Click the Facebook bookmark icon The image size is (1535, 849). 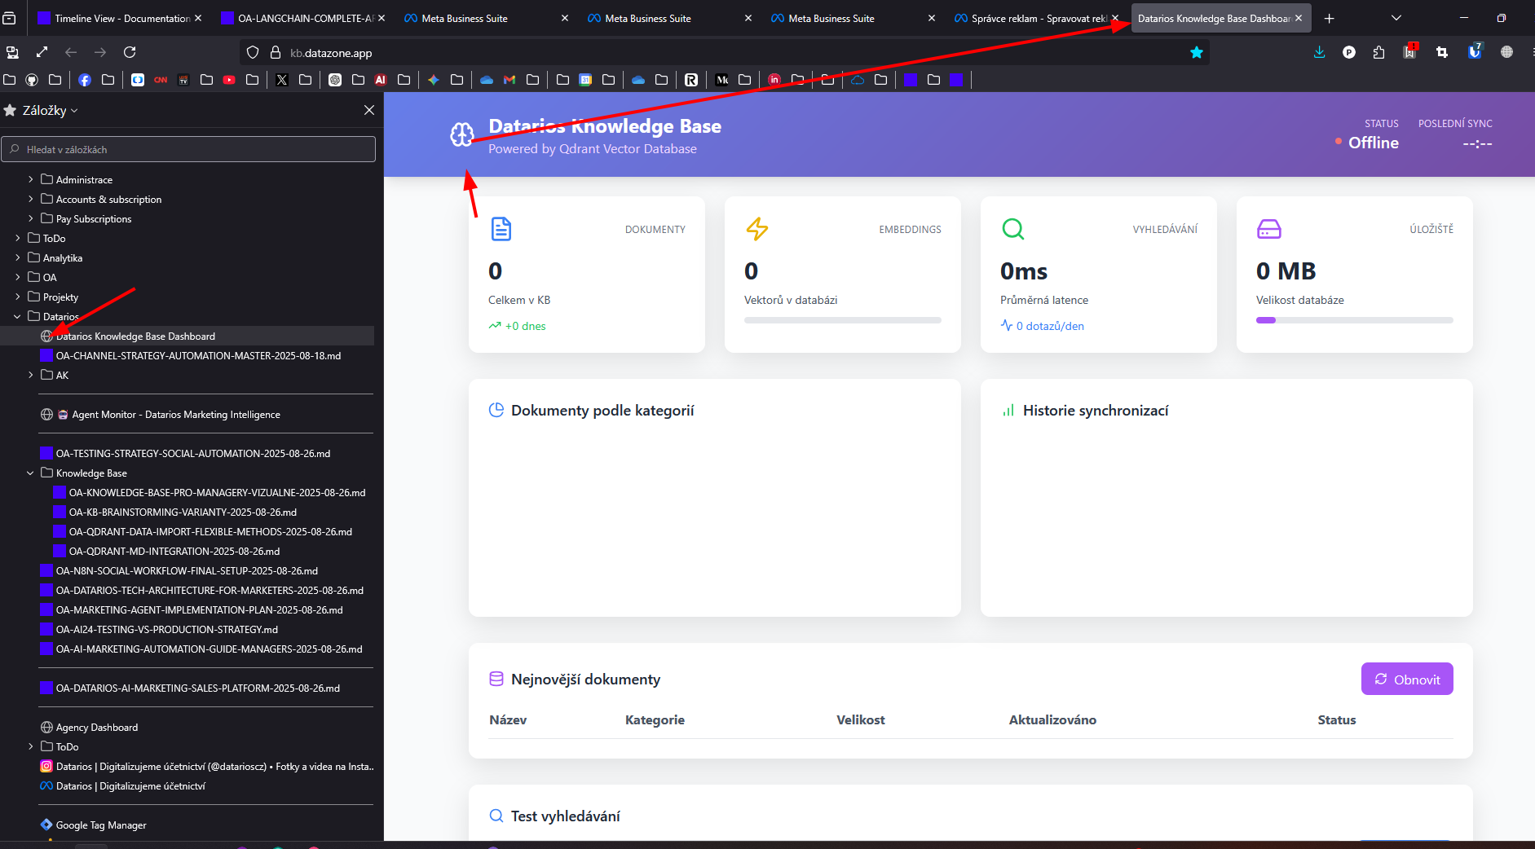point(85,79)
